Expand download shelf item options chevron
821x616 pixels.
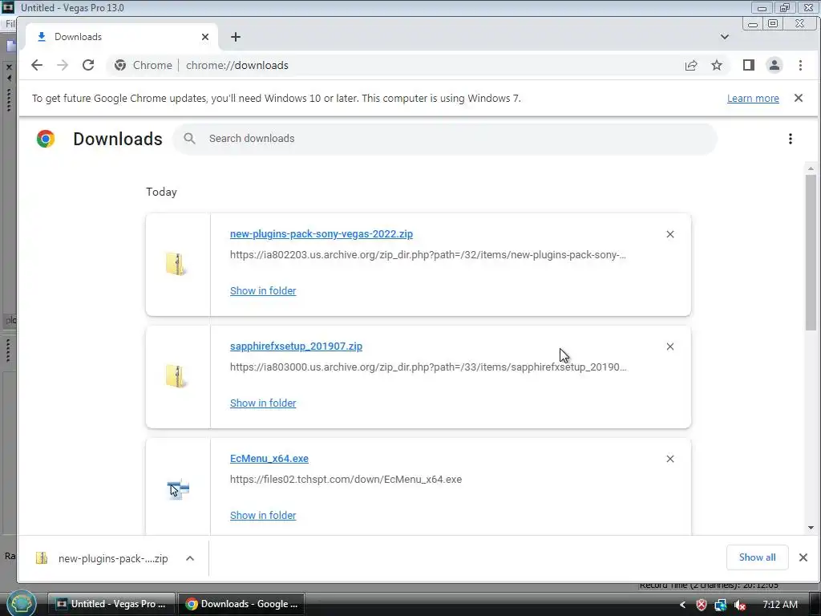coord(190,558)
